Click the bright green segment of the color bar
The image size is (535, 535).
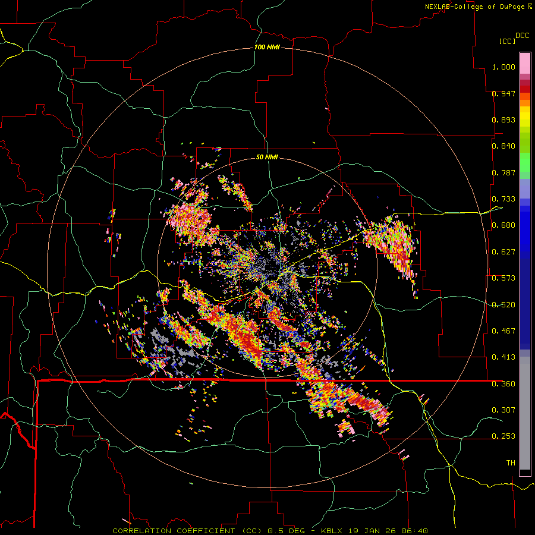point(525,162)
